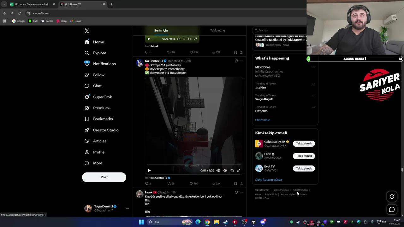Enter fullscreen on the 1:55 video

pyautogui.click(x=239, y=171)
